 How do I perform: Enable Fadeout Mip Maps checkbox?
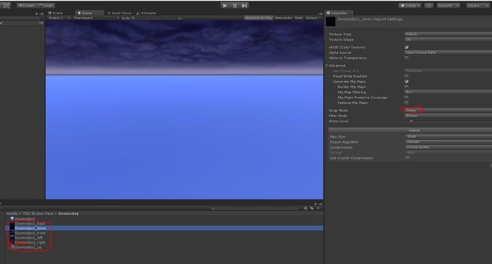(x=407, y=103)
